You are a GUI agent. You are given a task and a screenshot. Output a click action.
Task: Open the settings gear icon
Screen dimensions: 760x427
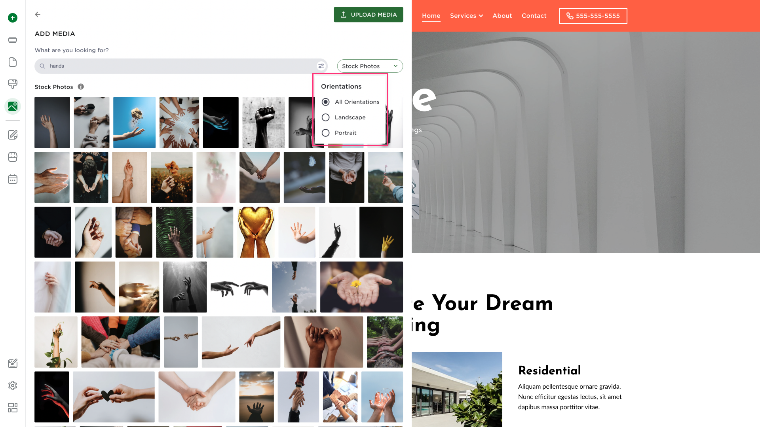click(x=13, y=385)
